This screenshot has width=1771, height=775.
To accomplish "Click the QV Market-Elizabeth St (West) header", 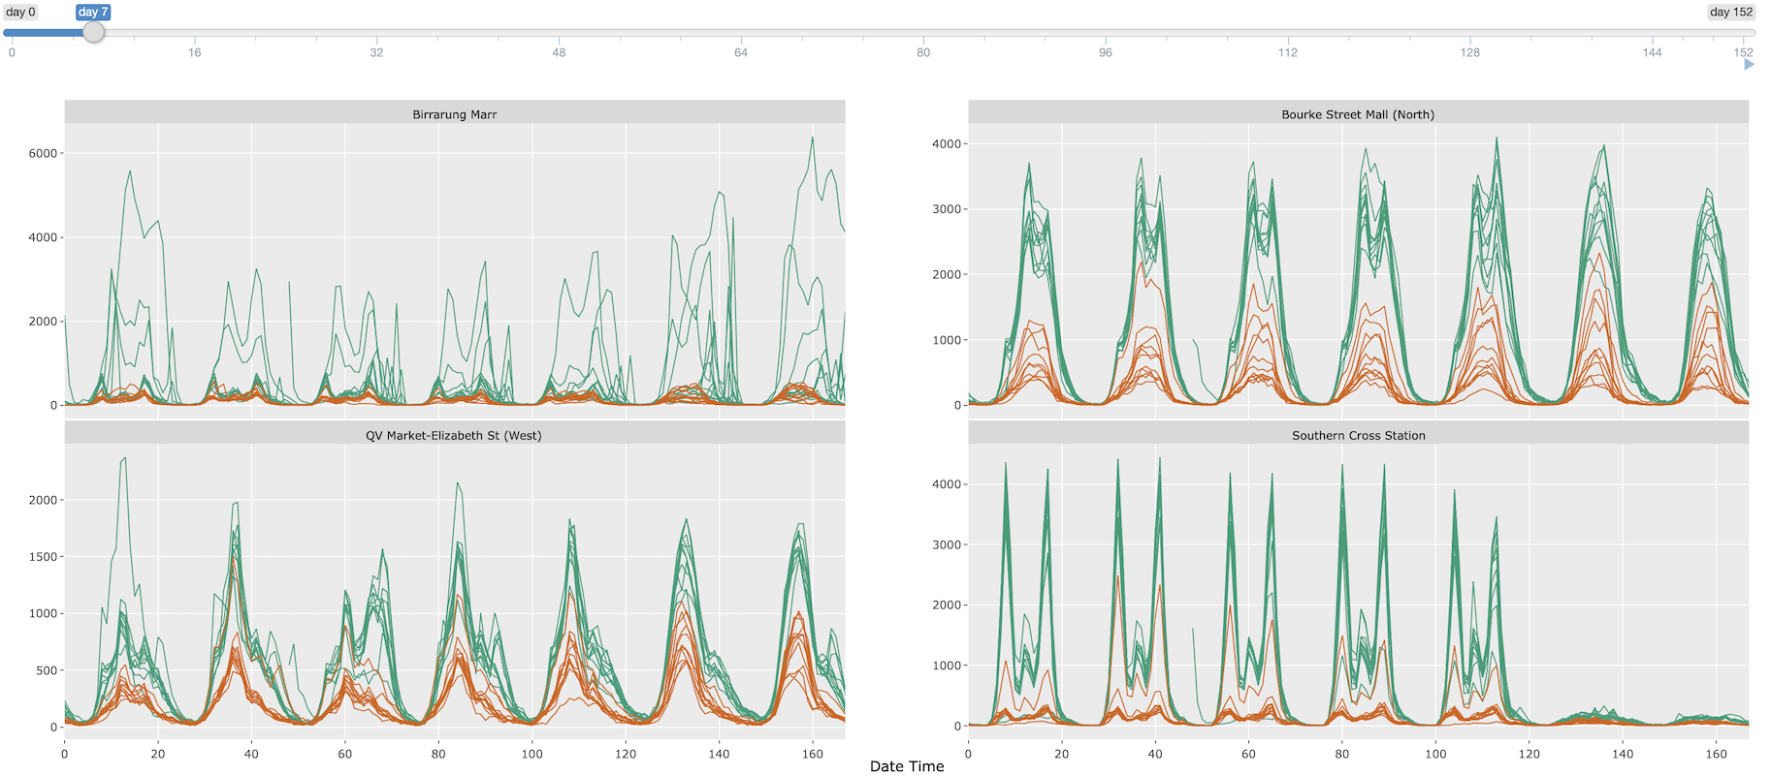I will [454, 436].
